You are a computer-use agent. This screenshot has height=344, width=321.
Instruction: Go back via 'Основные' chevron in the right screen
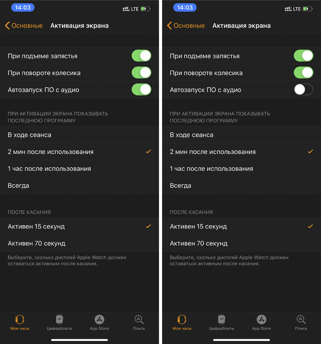coord(186,26)
